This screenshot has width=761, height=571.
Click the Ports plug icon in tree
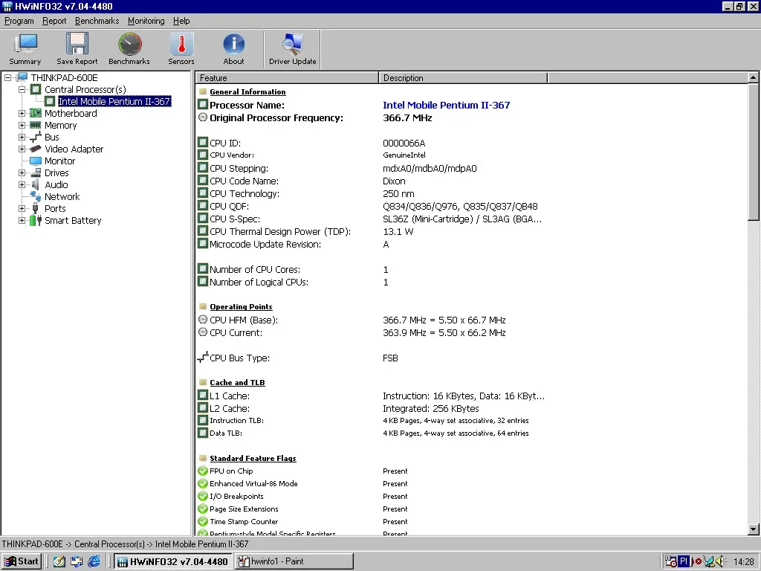coord(36,208)
